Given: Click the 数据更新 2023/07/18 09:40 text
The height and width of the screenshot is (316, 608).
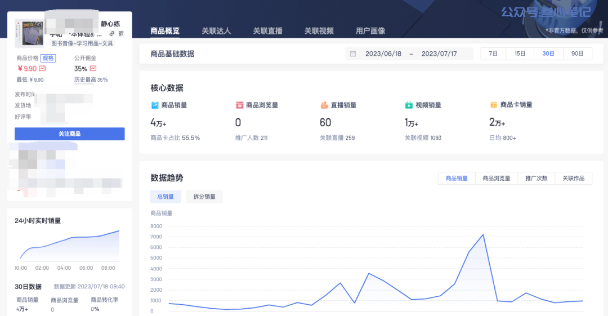Looking at the screenshot, I should (x=89, y=287).
